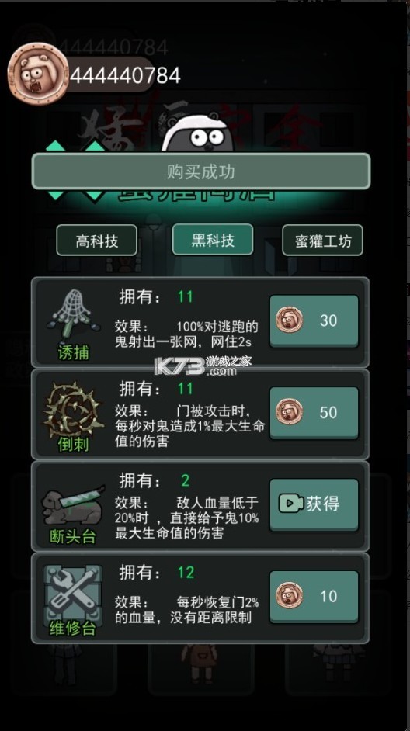Click the honey badger mascot above the banner

click(196, 133)
